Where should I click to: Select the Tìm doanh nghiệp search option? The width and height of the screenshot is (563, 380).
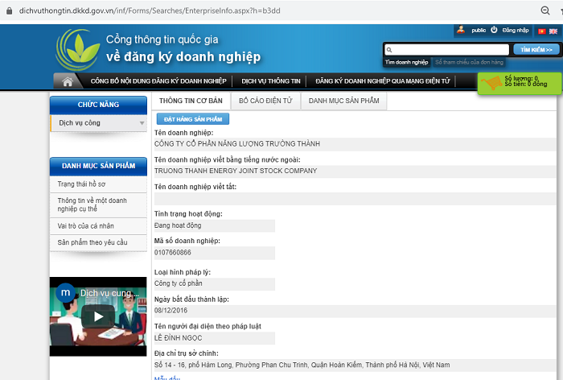[x=406, y=62]
